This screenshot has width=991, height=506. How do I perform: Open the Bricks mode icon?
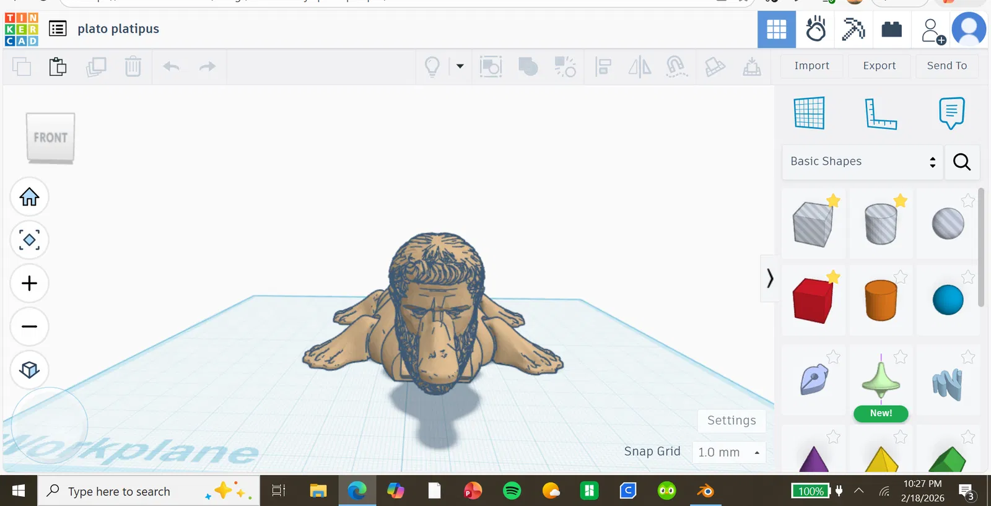tap(892, 29)
